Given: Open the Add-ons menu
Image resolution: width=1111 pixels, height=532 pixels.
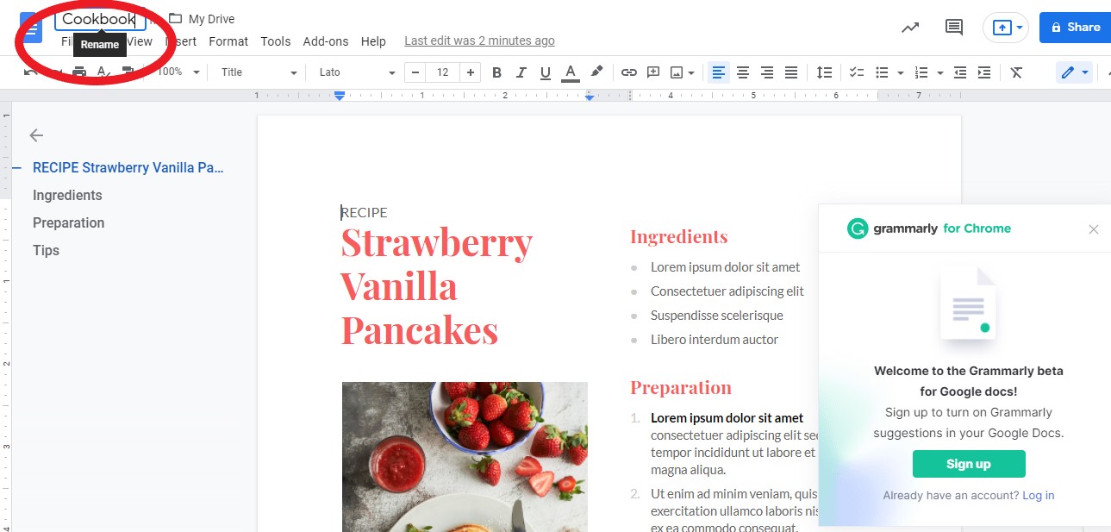Looking at the screenshot, I should [x=326, y=41].
